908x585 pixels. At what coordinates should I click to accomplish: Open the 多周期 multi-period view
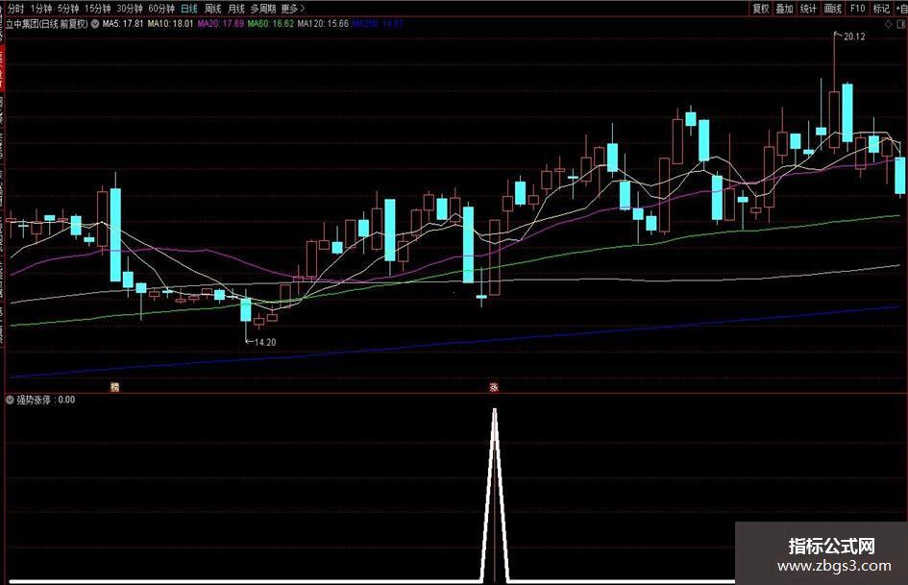(x=263, y=9)
